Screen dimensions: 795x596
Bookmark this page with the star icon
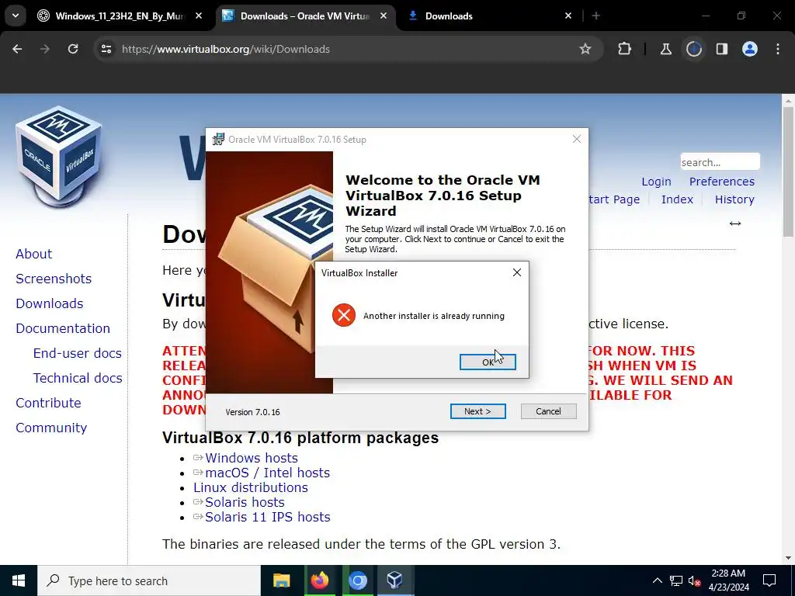tap(585, 49)
